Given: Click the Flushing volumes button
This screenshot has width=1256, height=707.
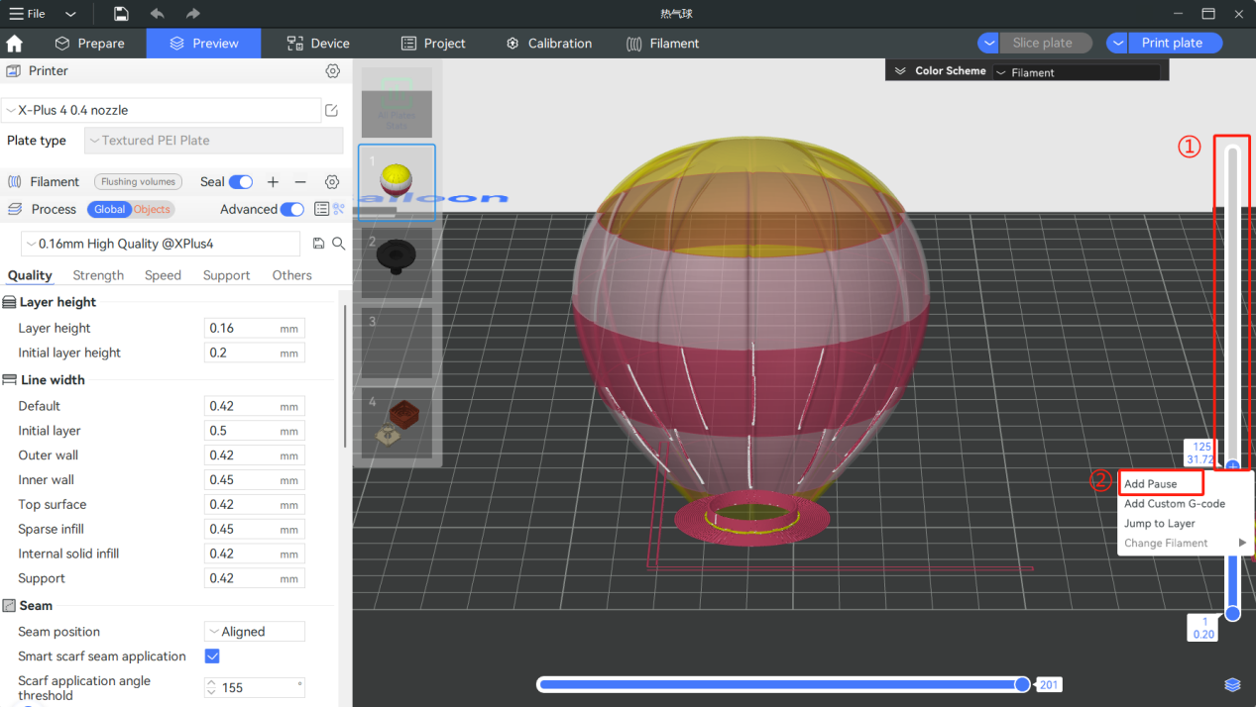Looking at the screenshot, I should click(138, 182).
